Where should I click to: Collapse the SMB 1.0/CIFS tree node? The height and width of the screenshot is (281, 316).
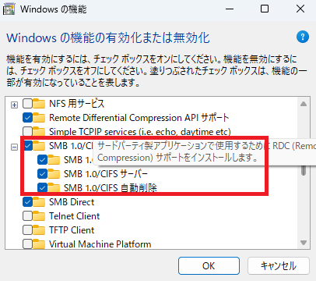[14, 147]
